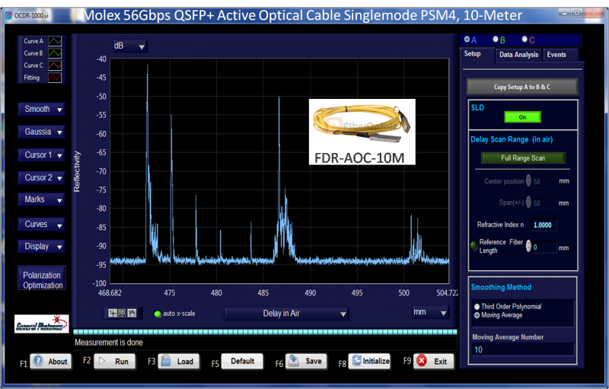Click the FDR-AOC-10M cable thumbnail
Viewport: 609px width, 389px height.
point(362,132)
